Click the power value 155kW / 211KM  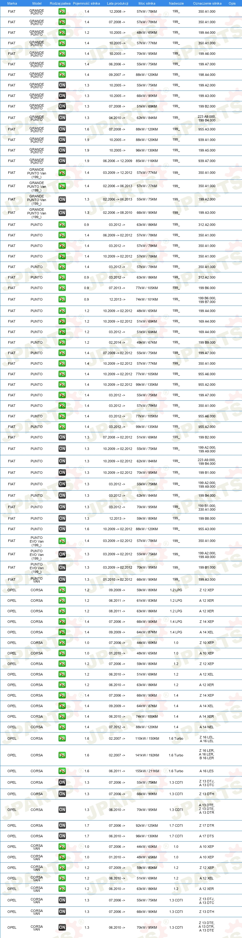[x=147, y=771]
